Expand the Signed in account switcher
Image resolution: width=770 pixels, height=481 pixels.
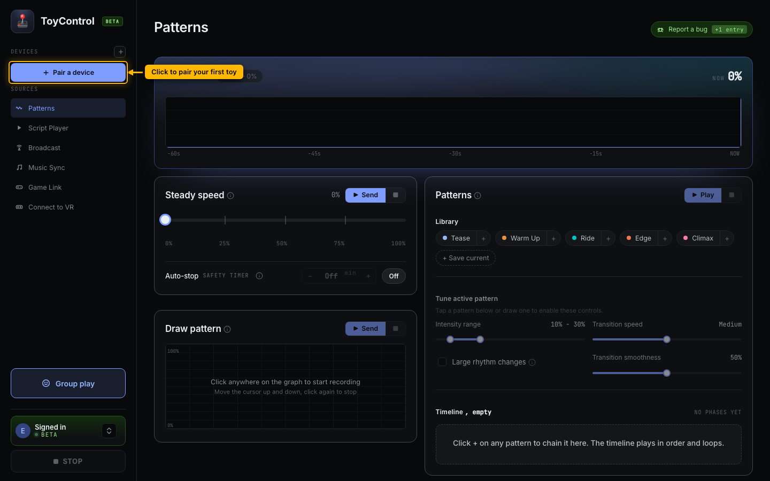click(109, 431)
